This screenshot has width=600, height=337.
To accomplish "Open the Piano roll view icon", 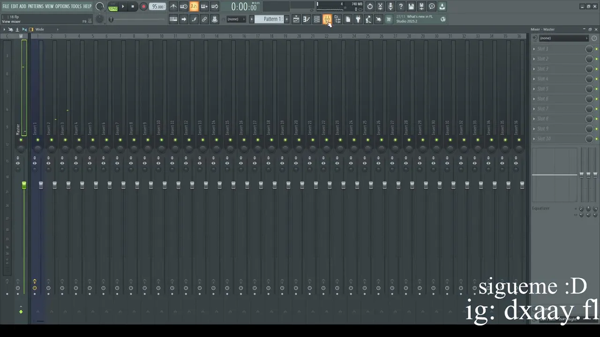I will pos(307,19).
